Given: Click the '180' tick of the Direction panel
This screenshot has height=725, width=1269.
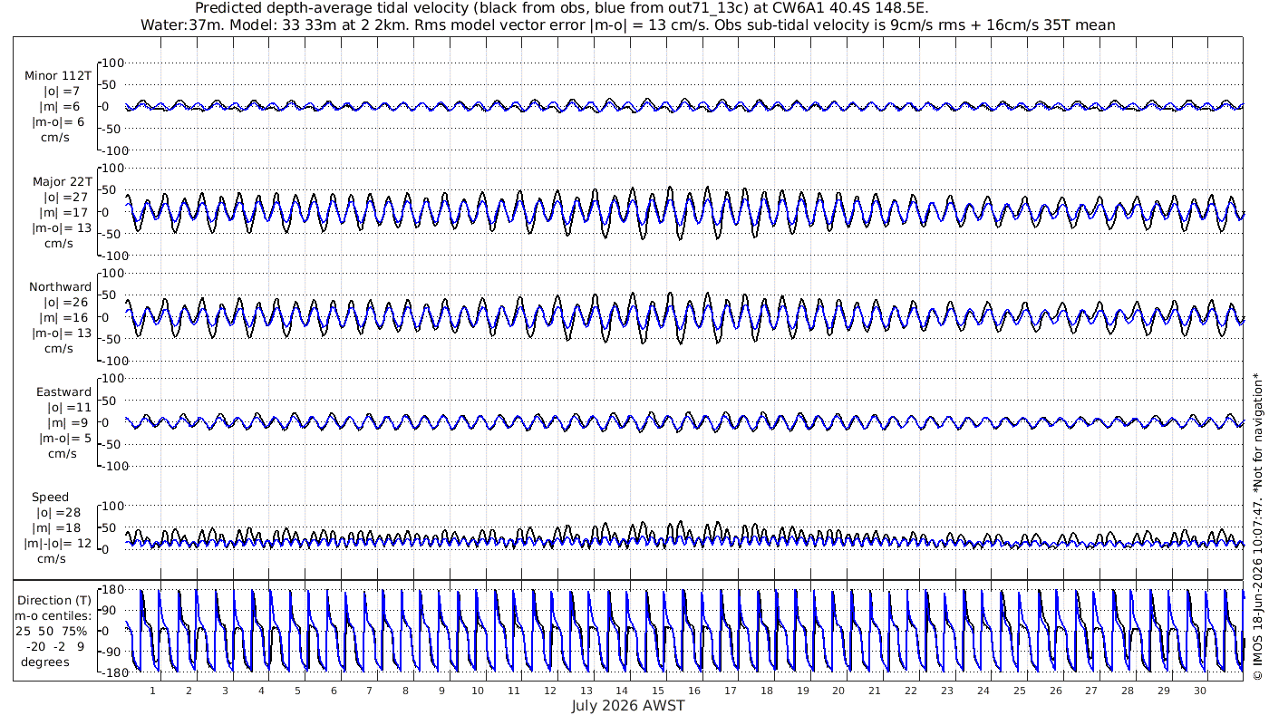Looking at the screenshot, I should tap(111, 589).
